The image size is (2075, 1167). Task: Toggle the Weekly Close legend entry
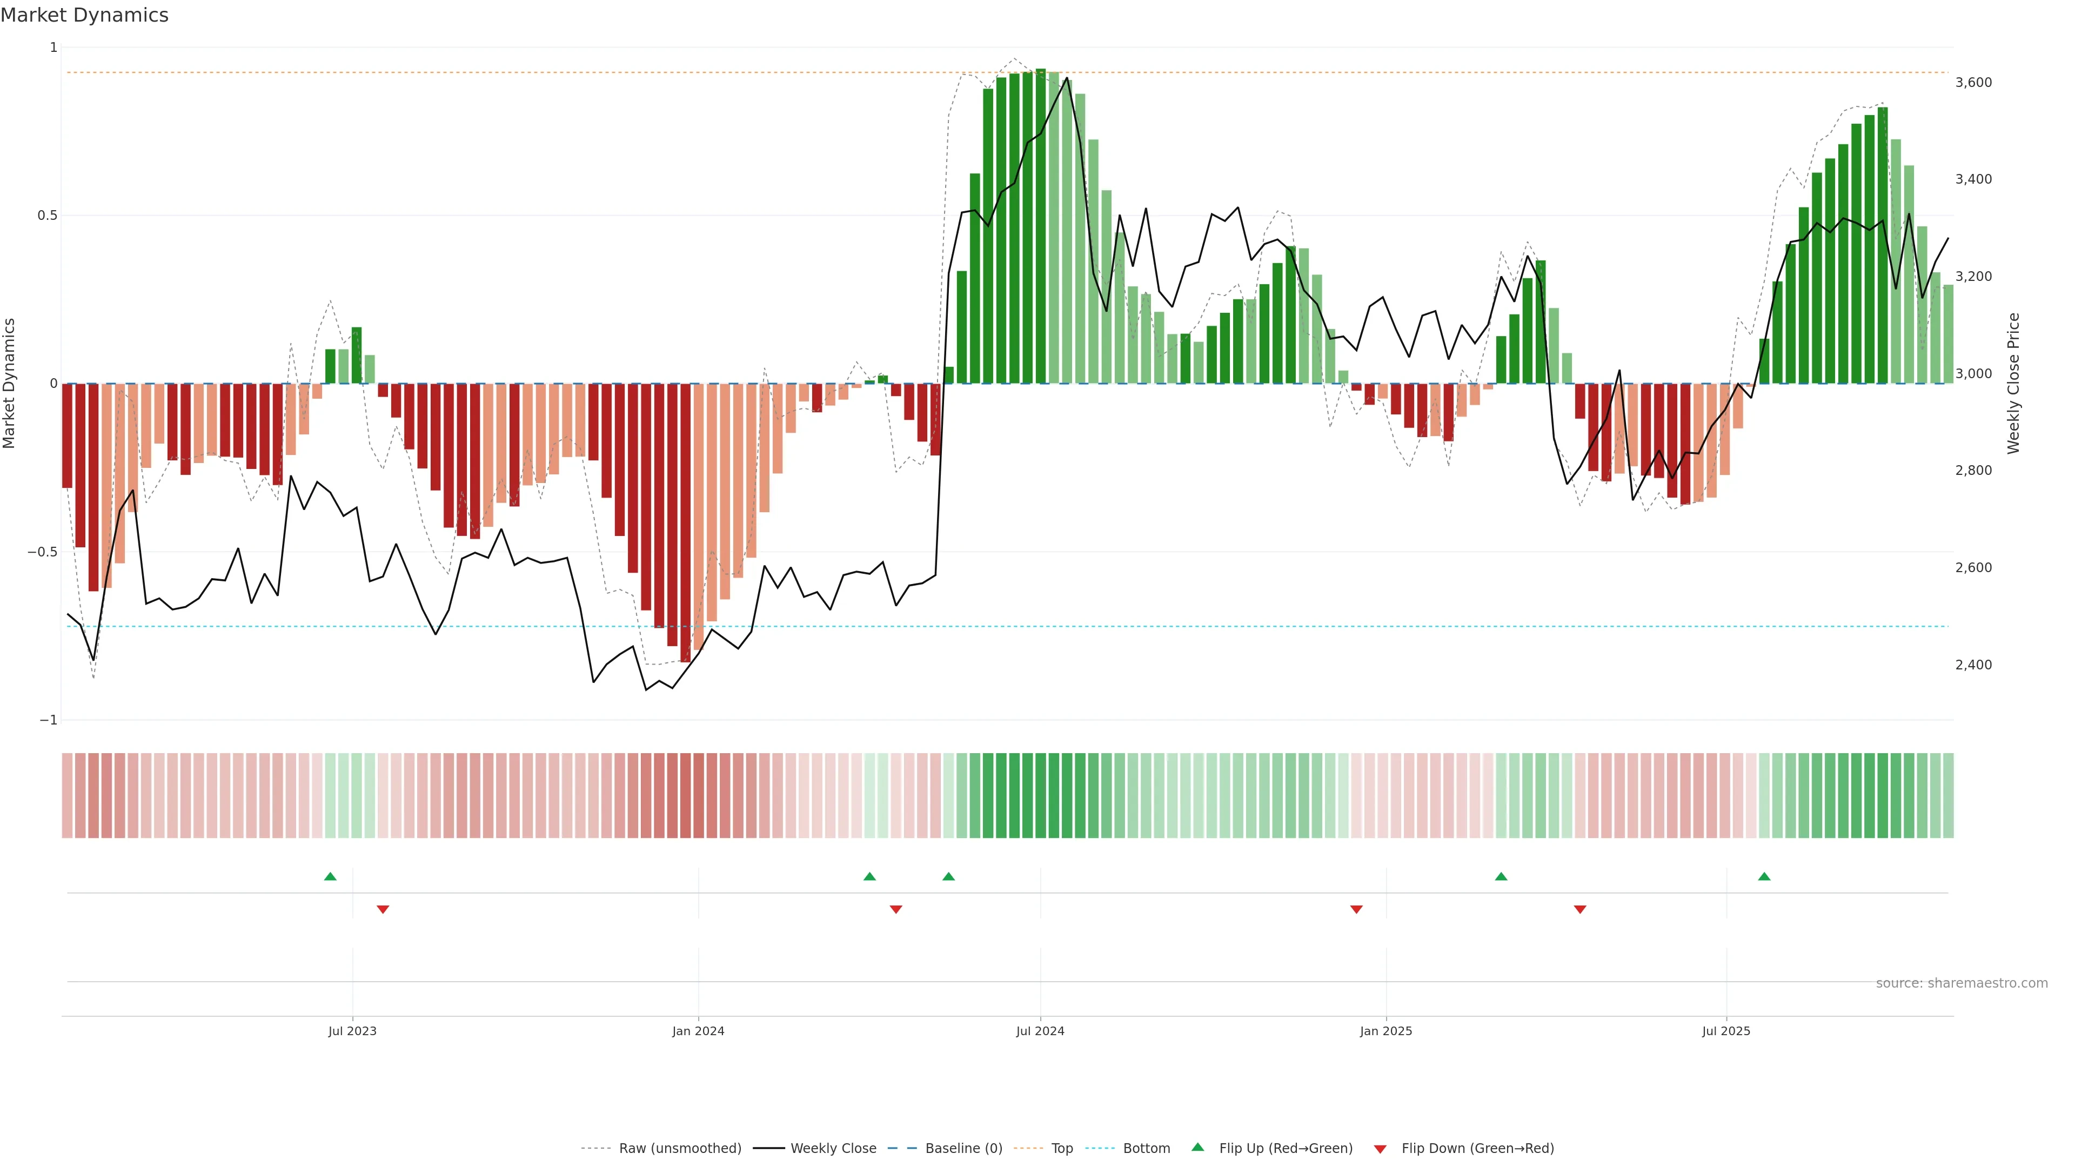click(x=833, y=1149)
